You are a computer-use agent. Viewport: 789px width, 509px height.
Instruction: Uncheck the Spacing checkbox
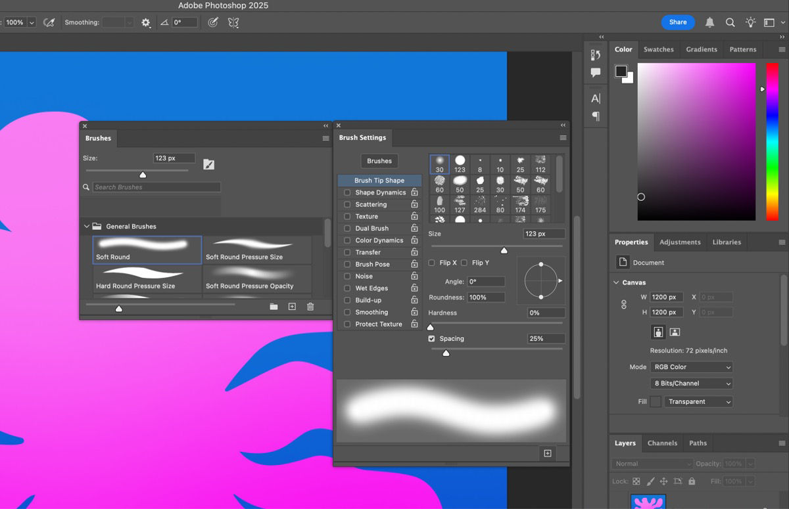tap(431, 339)
